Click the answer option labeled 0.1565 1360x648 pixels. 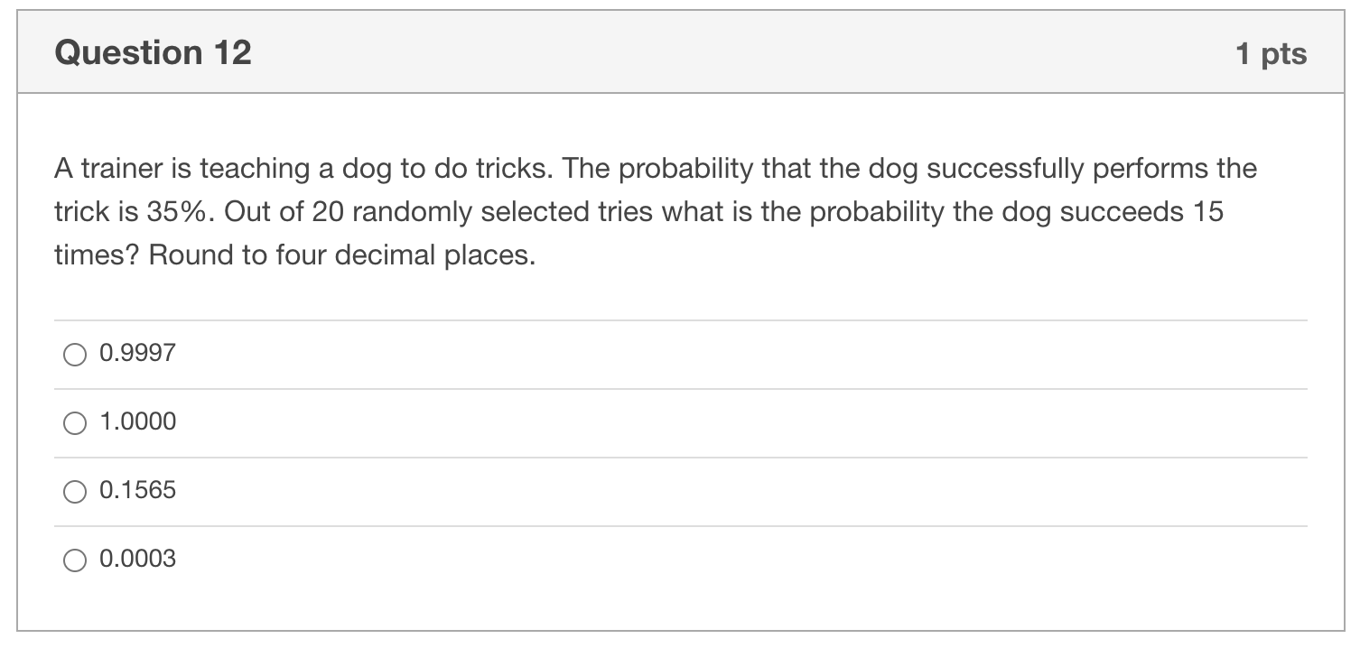click(135, 491)
